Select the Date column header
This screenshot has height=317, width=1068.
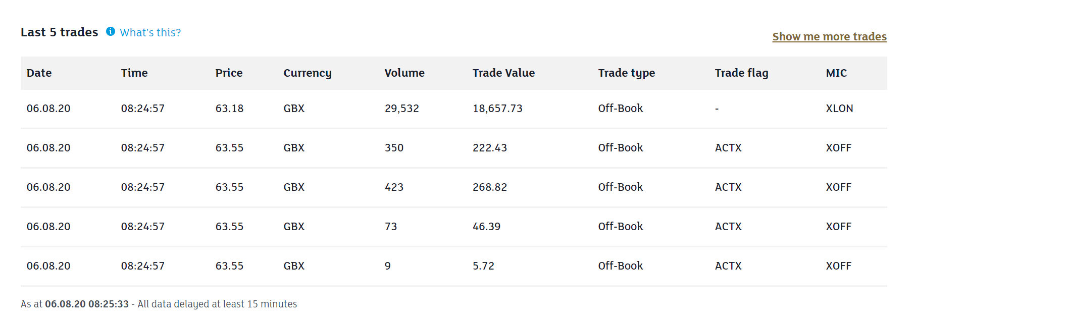tap(39, 73)
